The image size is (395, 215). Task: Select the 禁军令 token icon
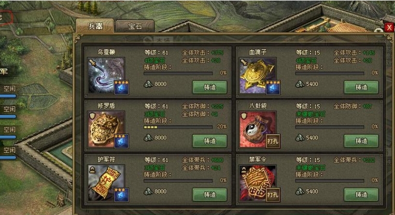click(x=258, y=183)
